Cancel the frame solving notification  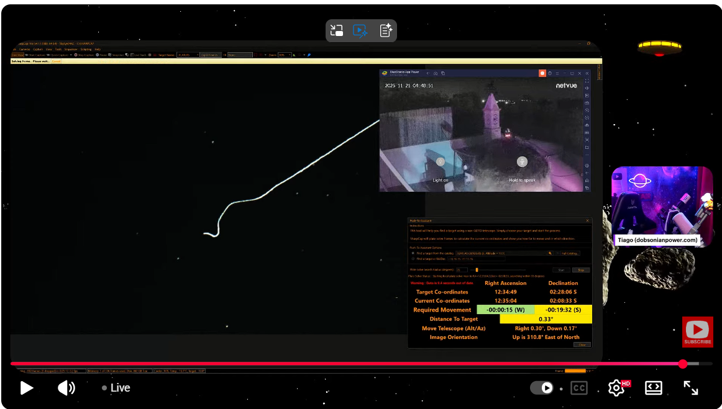(56, 61)
